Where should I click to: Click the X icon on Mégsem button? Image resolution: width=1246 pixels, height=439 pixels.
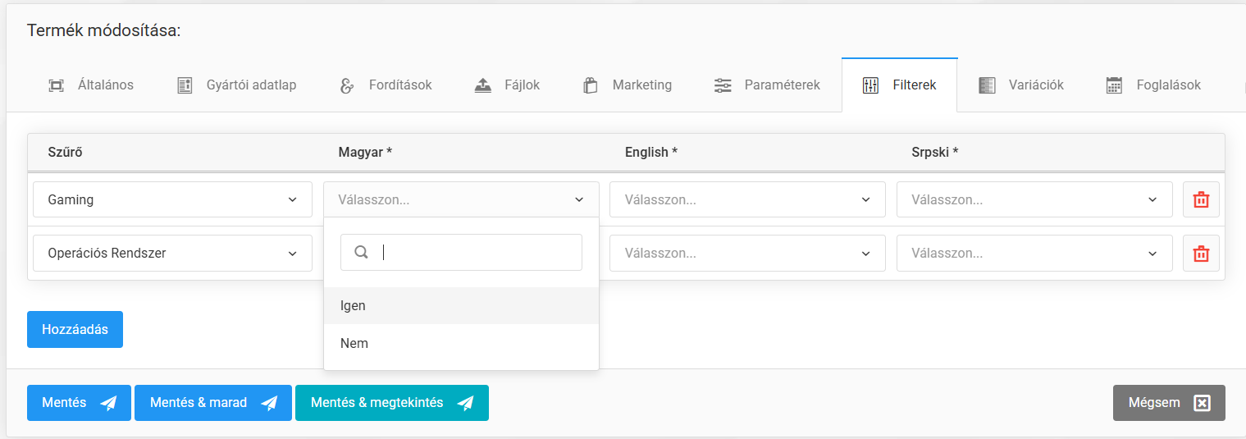click(1202, 403)
